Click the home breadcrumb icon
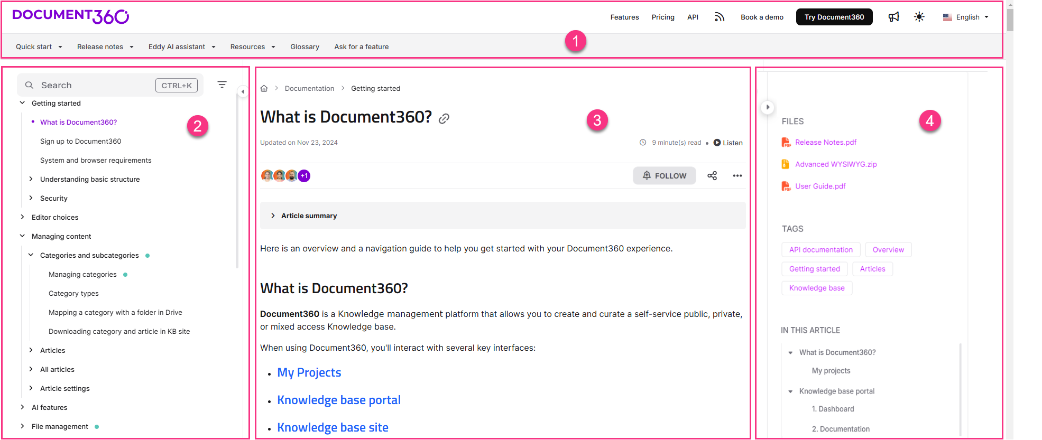 coord(264,88)
